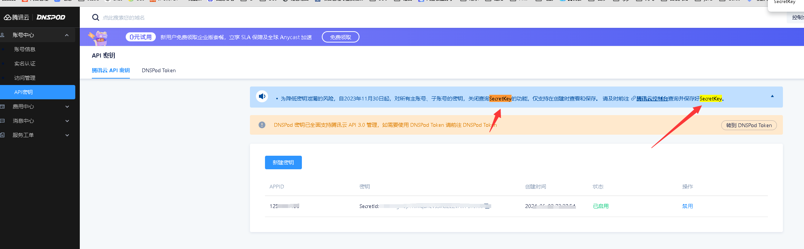This screenshot has width=804, height=249.
Task: Switch to the DNSPod Token tab
Action: pos(159,70)
